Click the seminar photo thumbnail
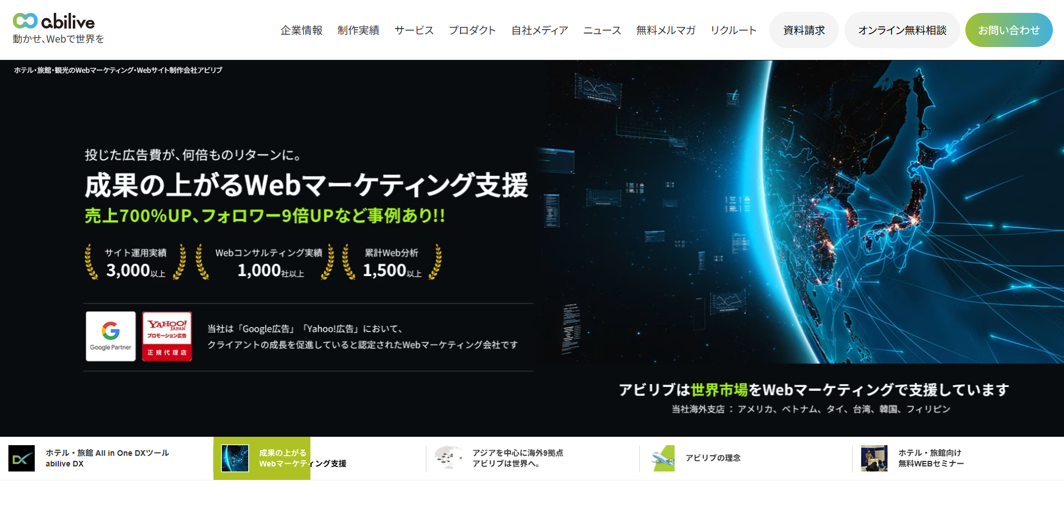The height and width of the screenshot is (509, 1064). 874,458
